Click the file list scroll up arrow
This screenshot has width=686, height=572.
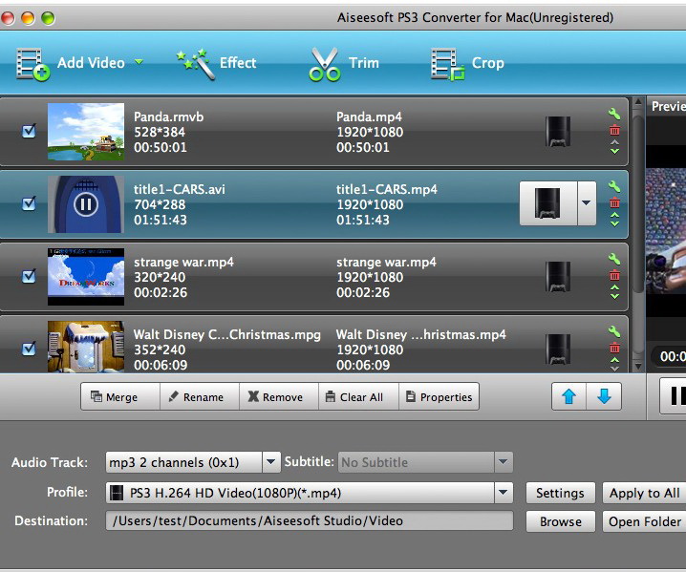click(638, 102)
